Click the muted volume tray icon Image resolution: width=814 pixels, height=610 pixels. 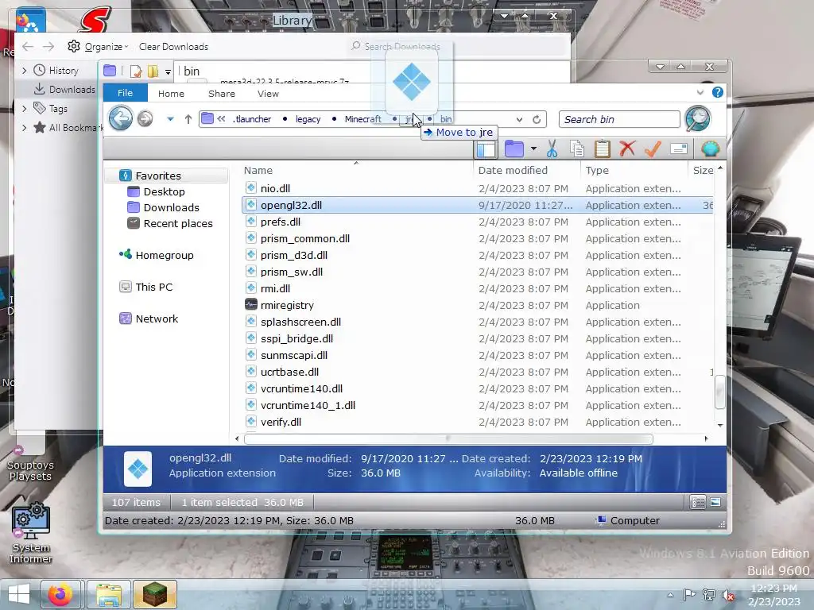(728, 595)
